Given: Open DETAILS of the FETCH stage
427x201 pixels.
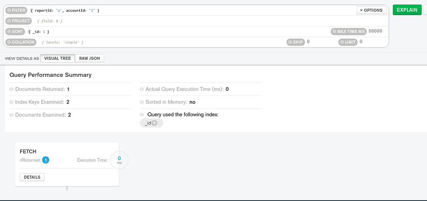Looking at the screenshot, I should (x=32, y=177).
